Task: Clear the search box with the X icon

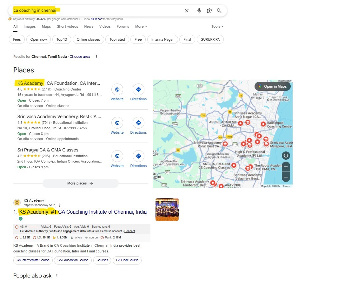Action: click(x=187, y=10)
